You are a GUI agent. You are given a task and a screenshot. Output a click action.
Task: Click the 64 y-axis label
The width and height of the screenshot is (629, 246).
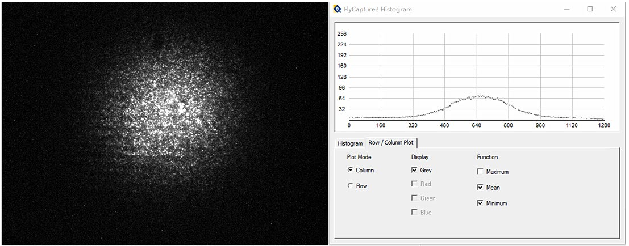(342, 99)
